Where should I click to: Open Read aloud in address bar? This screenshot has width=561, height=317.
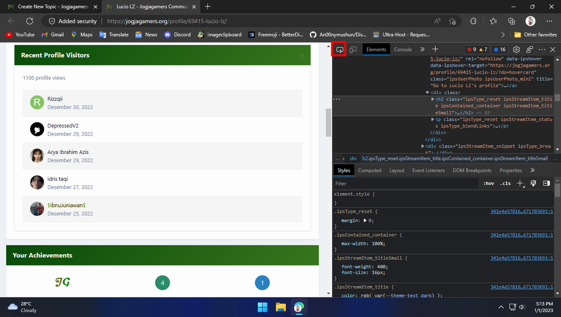tap(437, 21)
